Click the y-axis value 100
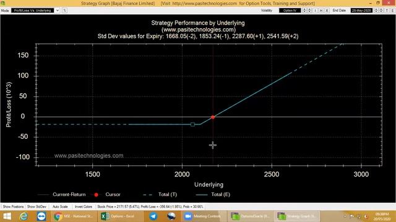Screen dimensions: 396x222 (x=23, y=76)
